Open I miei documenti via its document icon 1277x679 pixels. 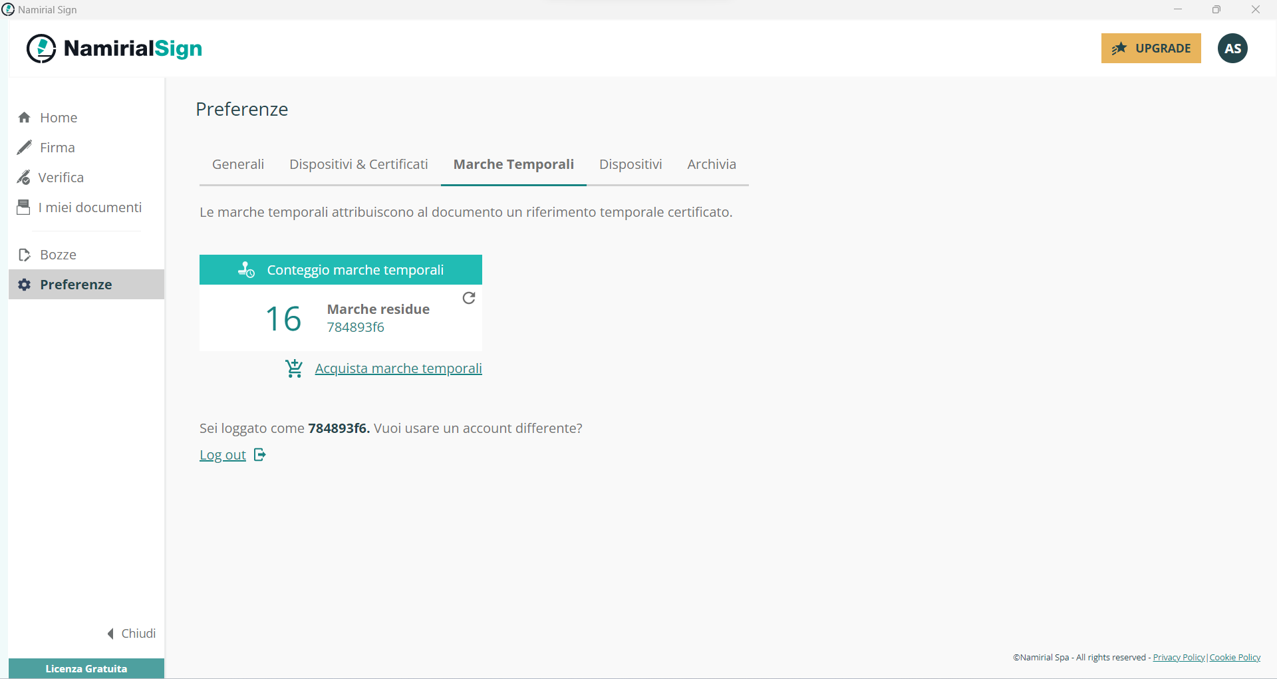(x=25, y=207)
